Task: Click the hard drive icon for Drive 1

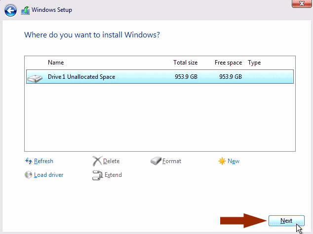Action: click(x=35, y=78)
